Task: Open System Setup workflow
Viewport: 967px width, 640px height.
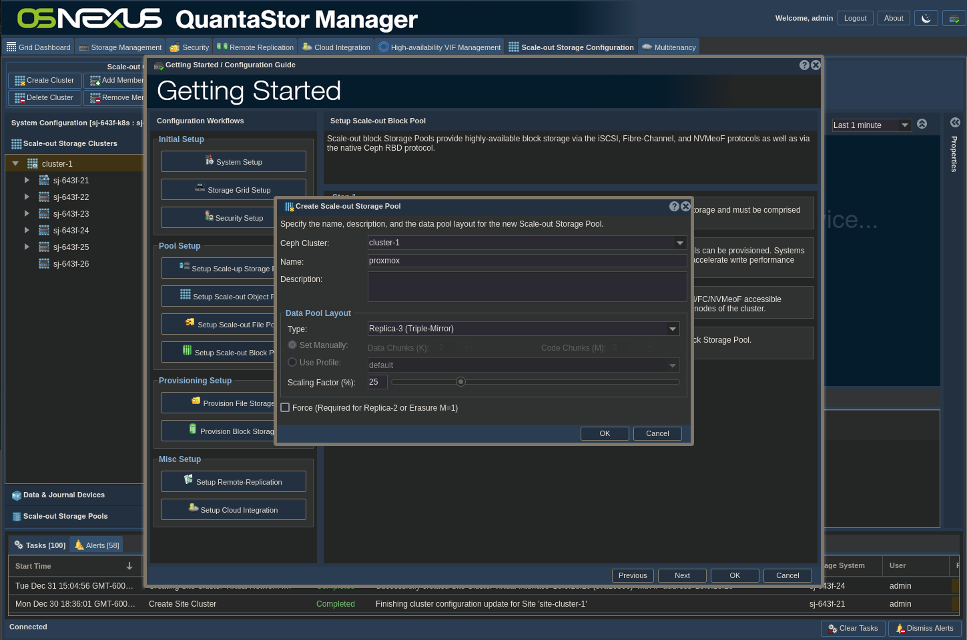Action: point(233,162)
